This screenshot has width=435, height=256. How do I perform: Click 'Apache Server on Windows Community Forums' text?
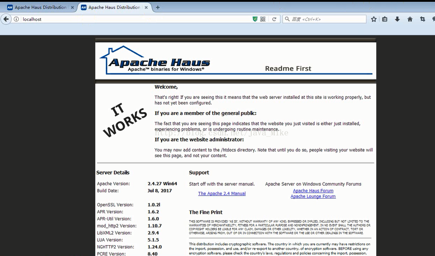pyautogui.click(x=313, y=184)
